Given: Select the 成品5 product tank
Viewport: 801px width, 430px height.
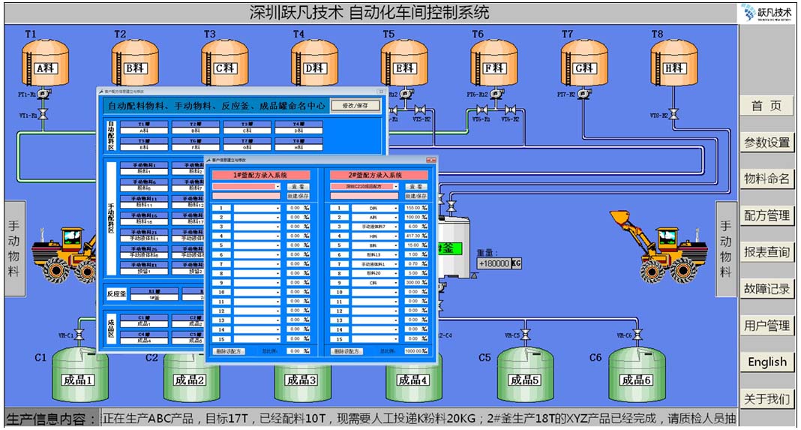Looking at the screenshot, I should [525, 373].
